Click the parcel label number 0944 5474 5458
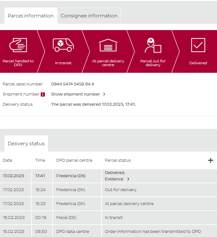Screen dimensions: 217x237 tap(73, 84)
